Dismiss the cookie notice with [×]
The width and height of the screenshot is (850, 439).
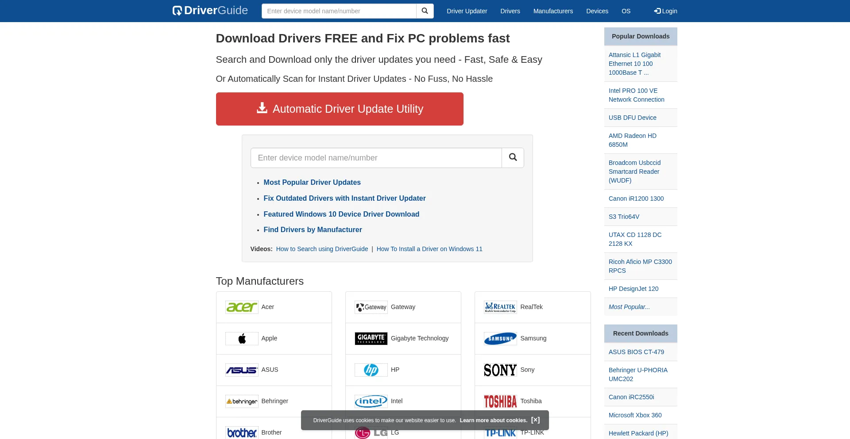pyautogui.click(x=535, y=420)
